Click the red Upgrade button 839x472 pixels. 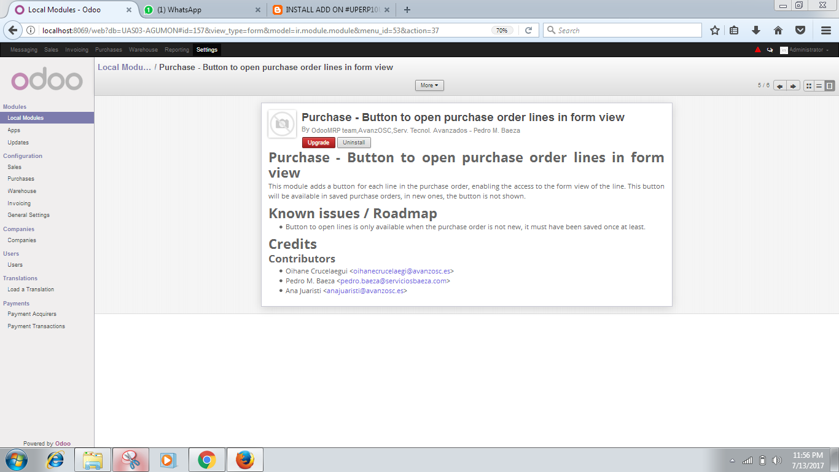pyautogui.click(x=319, y=143)
